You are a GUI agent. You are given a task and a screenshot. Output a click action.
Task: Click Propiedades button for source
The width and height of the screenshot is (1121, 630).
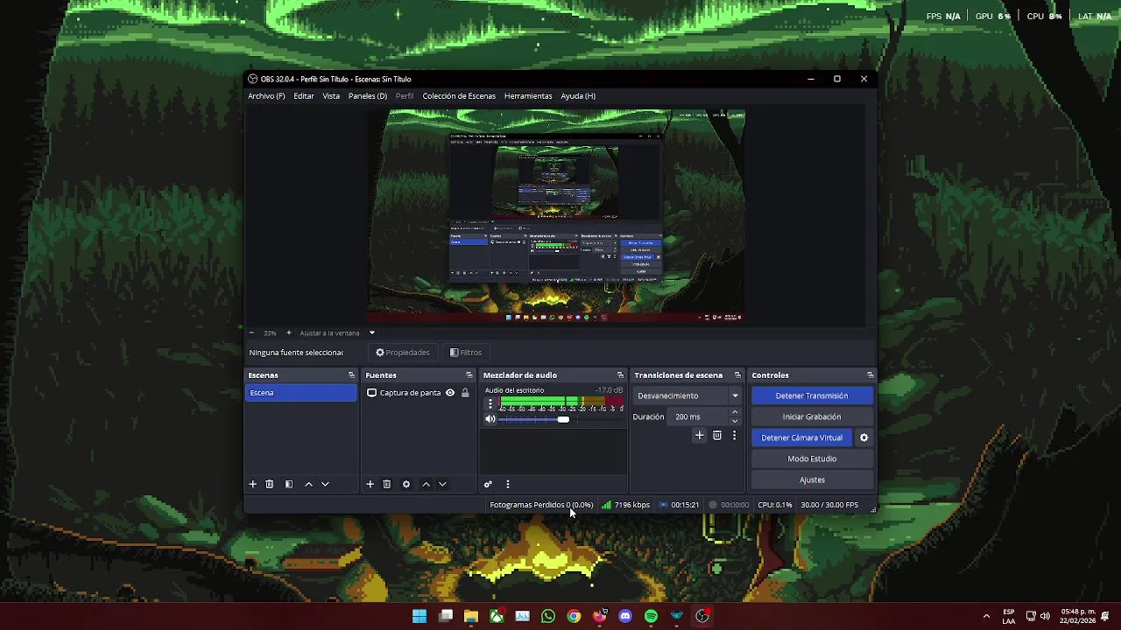(403, 353)
